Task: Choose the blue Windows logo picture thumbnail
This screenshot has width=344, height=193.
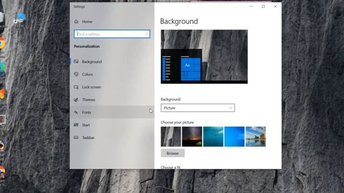Action: pyautogui.click(x=234, y=137)
